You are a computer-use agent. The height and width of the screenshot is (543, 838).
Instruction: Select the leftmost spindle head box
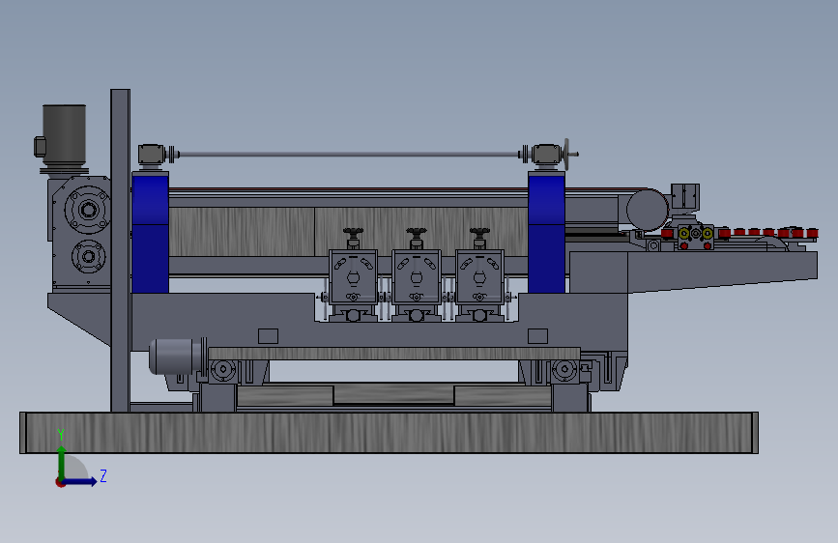353,277
